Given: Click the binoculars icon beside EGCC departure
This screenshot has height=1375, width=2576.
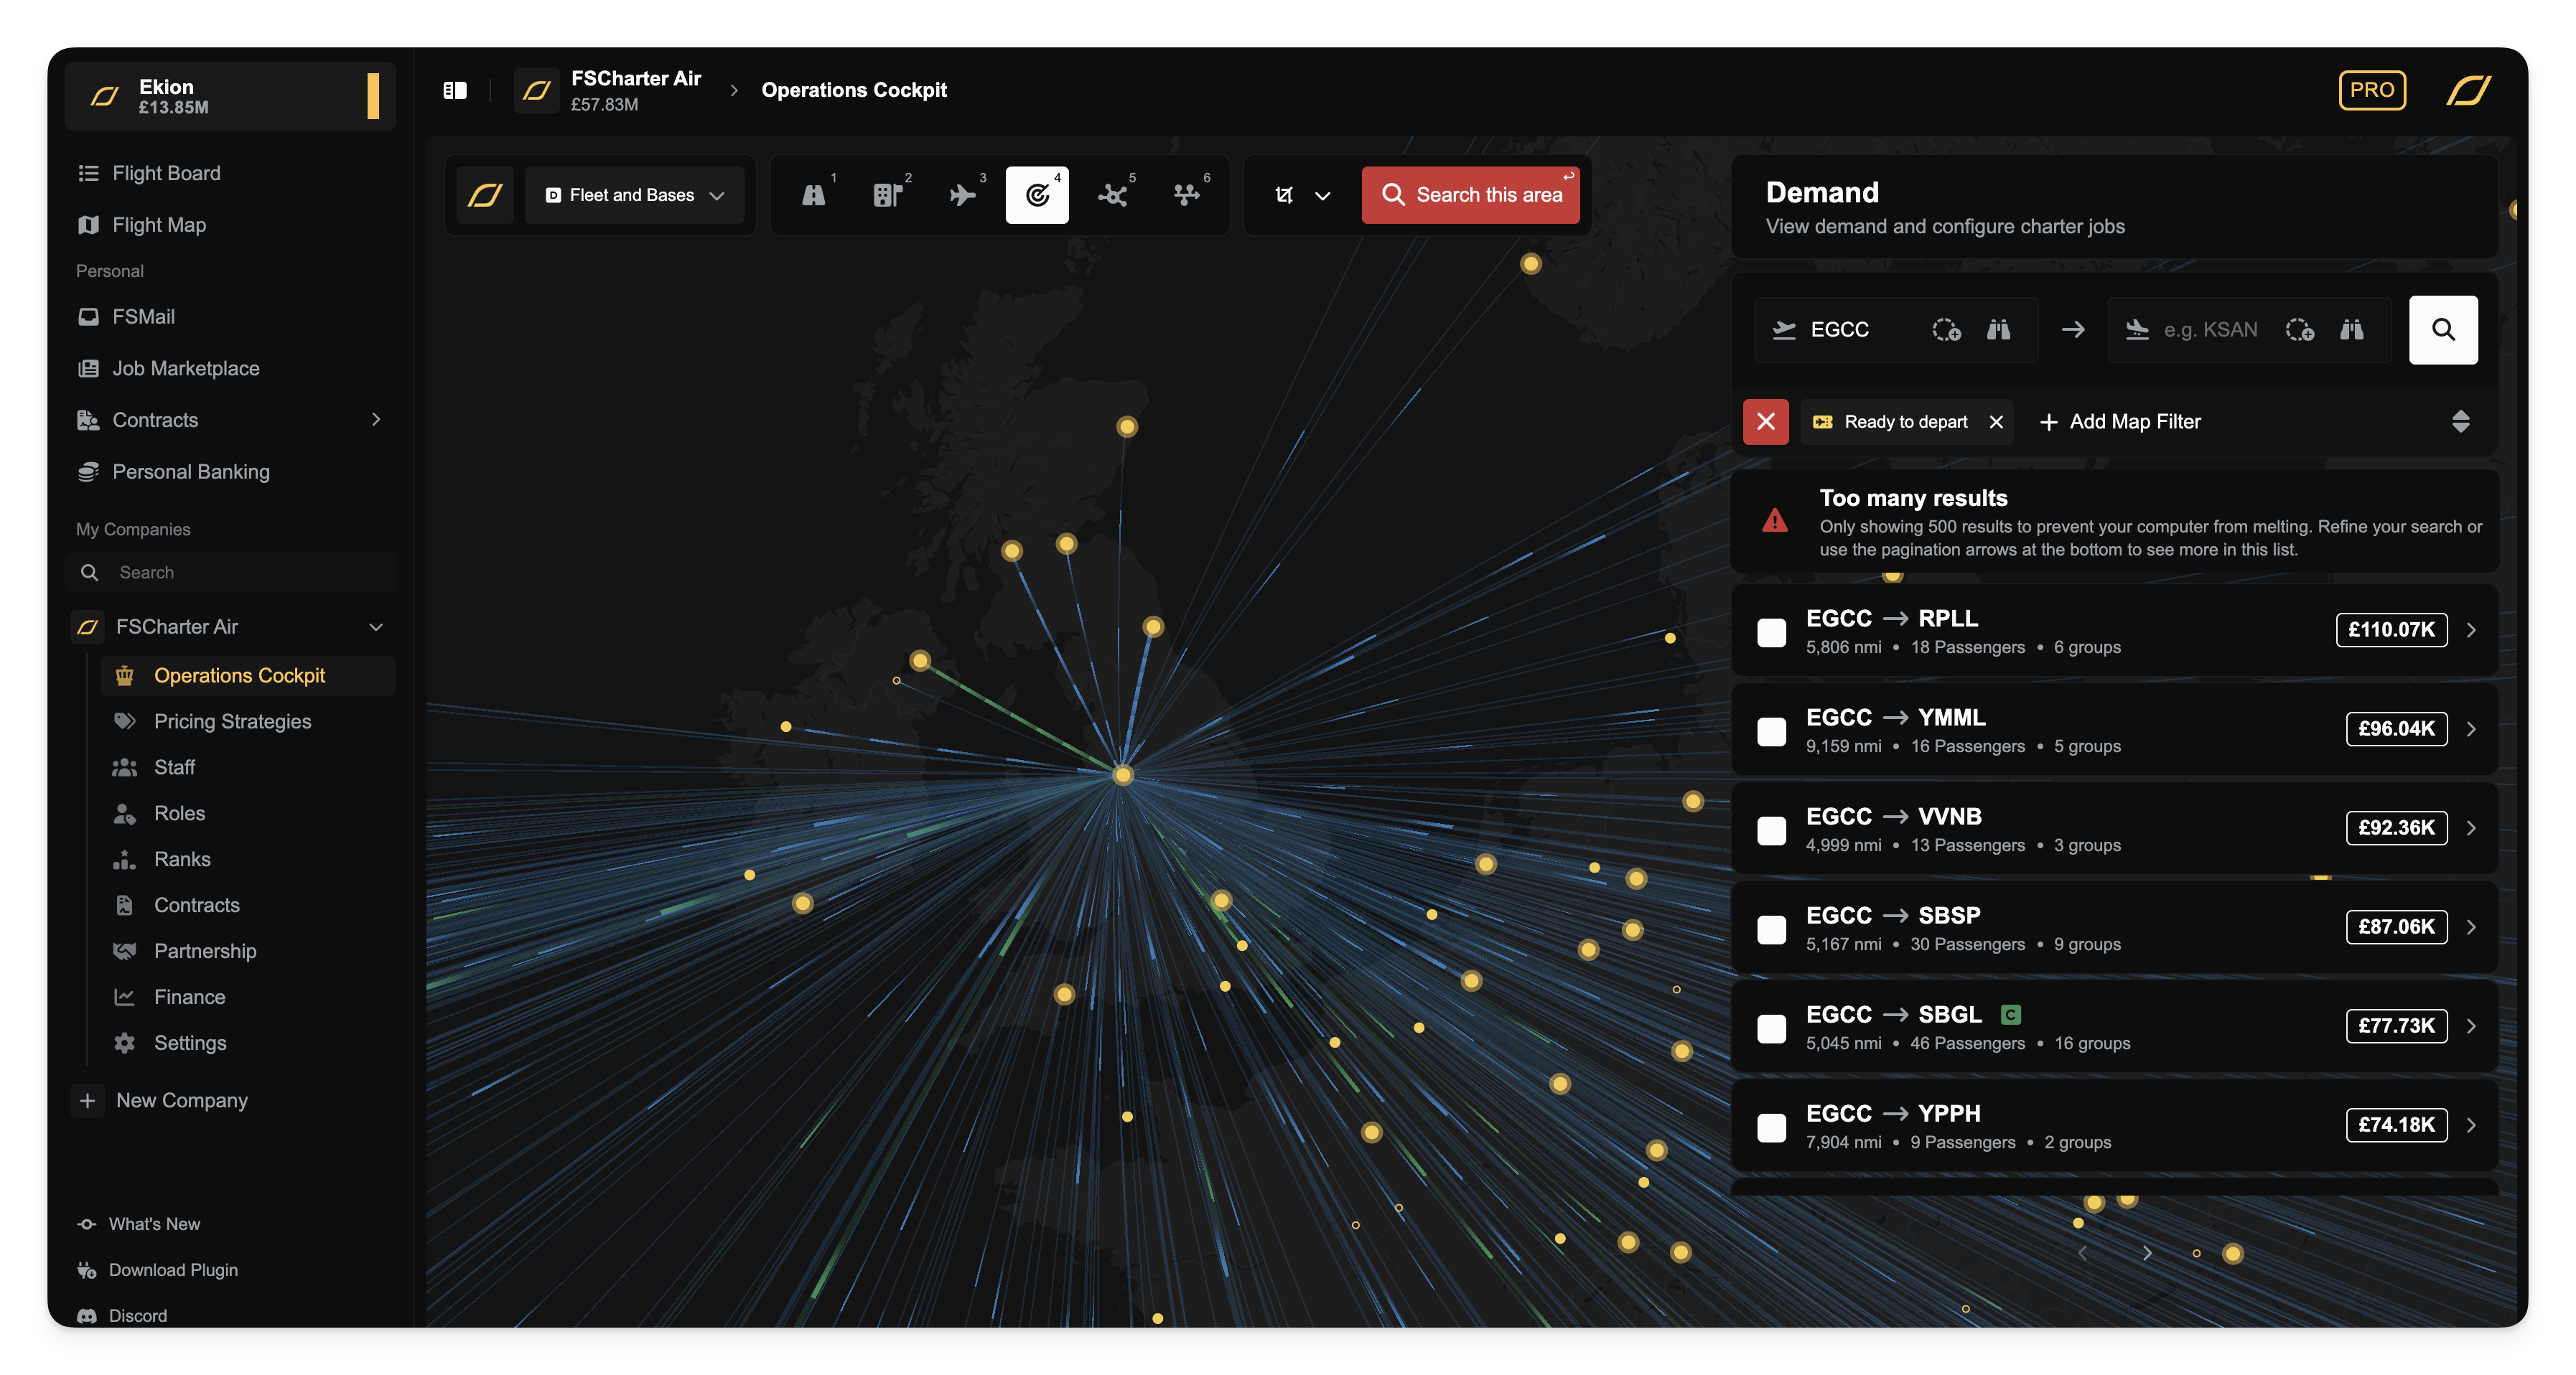Looking at the screenshot, I should pyautogui.click(x=1998, y=330).
